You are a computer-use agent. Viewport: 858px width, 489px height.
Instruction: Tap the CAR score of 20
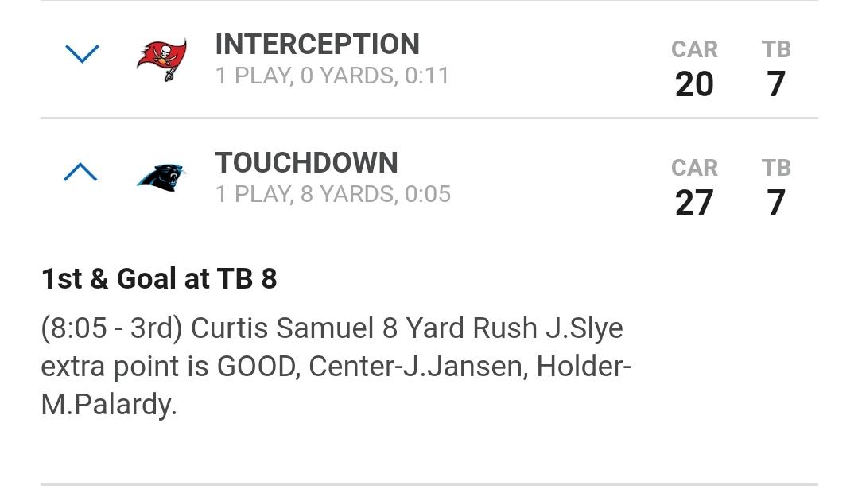pos(694,84)
